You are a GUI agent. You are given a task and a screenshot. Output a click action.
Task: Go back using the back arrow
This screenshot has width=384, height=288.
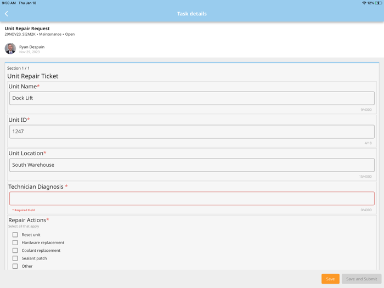pos(7,14)
